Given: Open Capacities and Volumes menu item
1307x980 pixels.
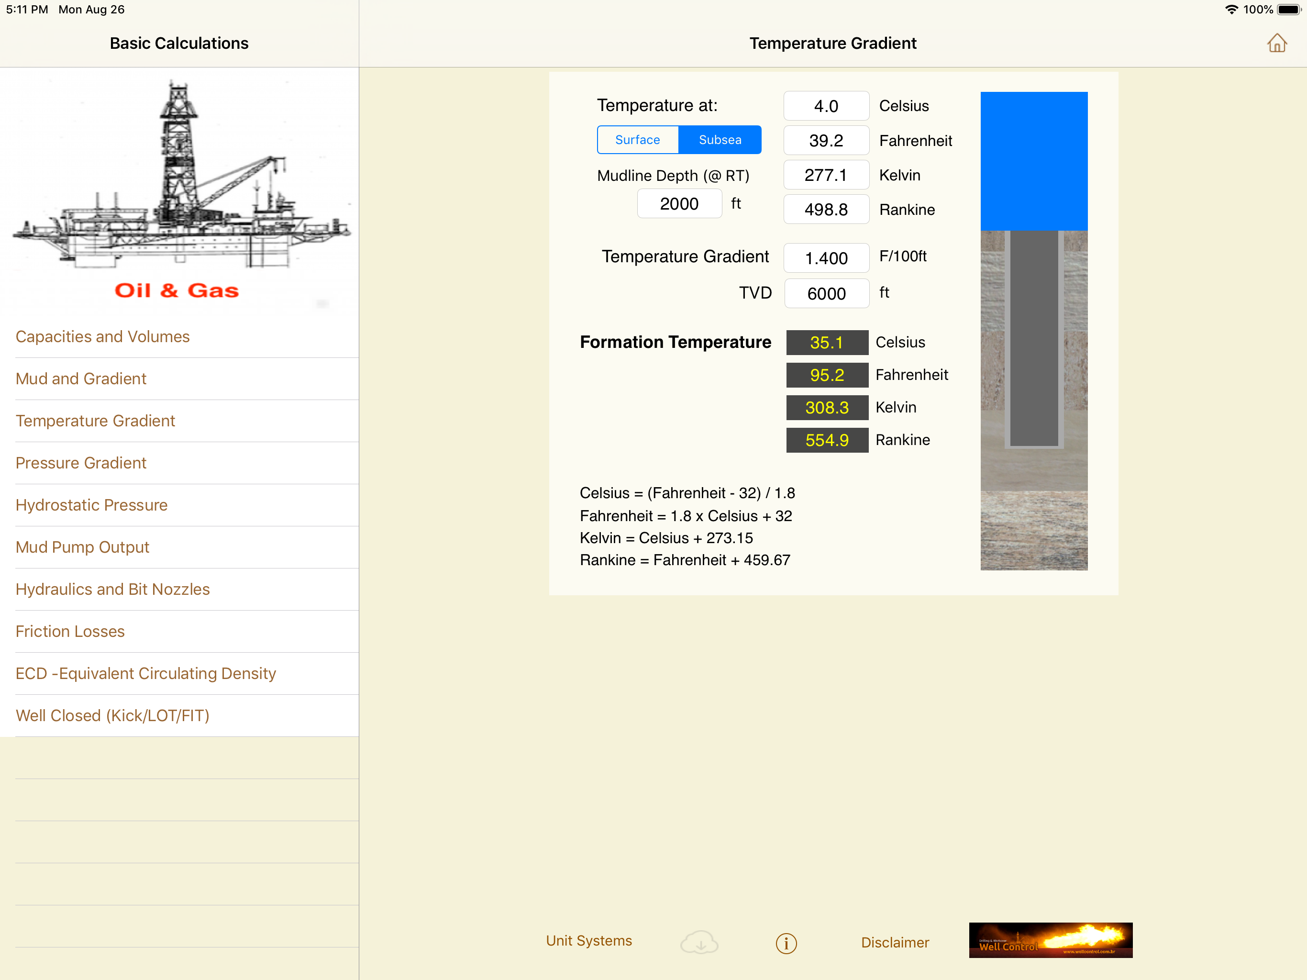Looking at the screenshot, I should pos(103,336).
